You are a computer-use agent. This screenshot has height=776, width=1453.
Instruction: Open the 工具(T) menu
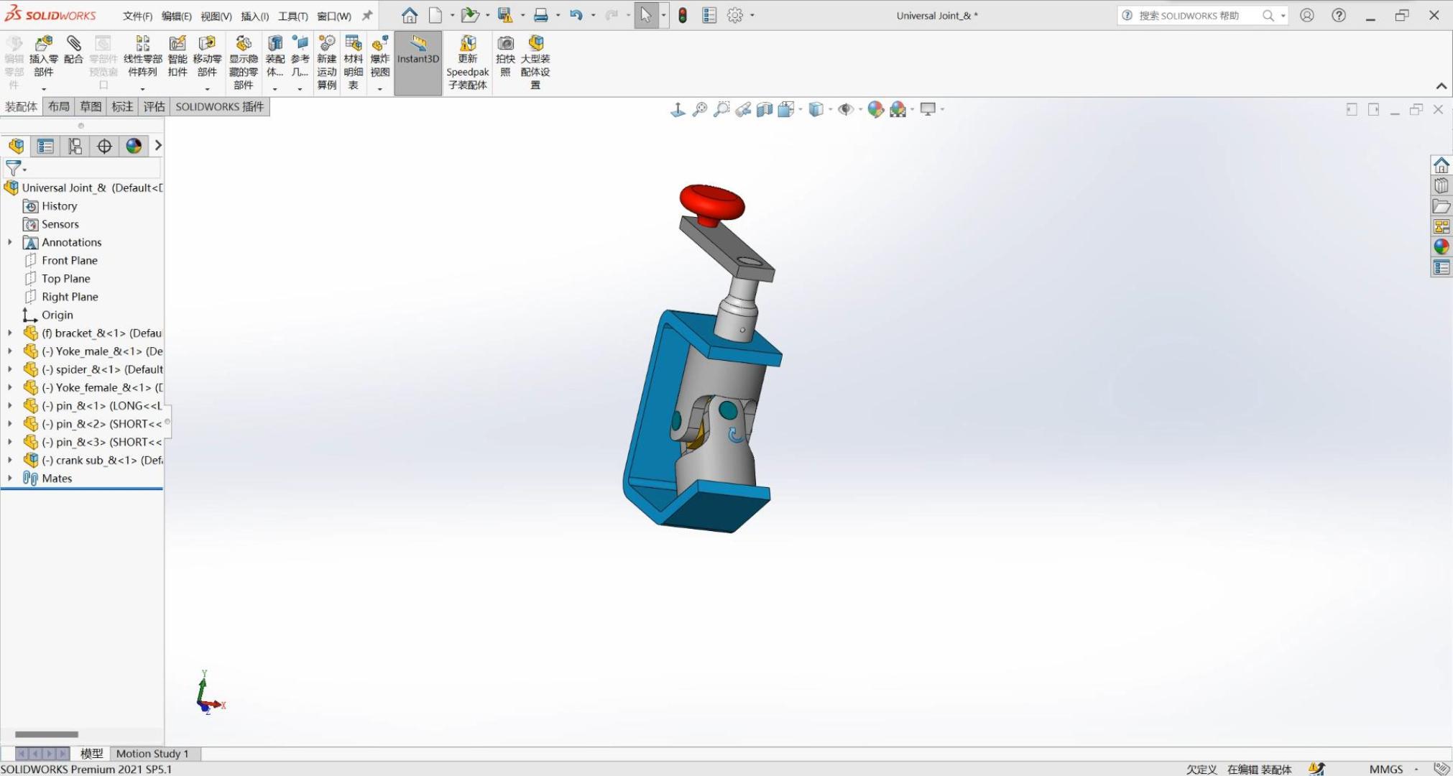pos(292,16)
